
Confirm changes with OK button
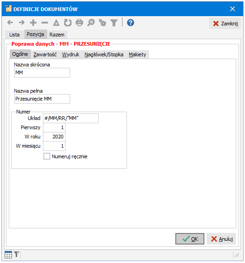pos(190,239)
